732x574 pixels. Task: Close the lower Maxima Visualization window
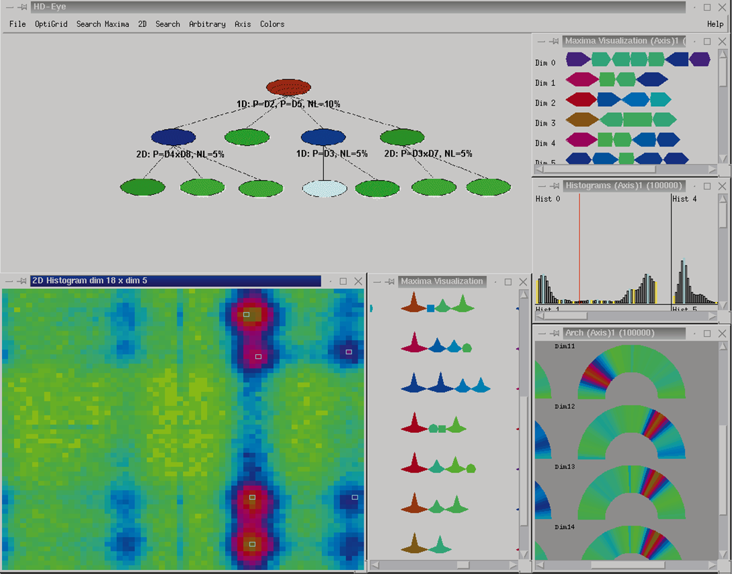[524, 282]
